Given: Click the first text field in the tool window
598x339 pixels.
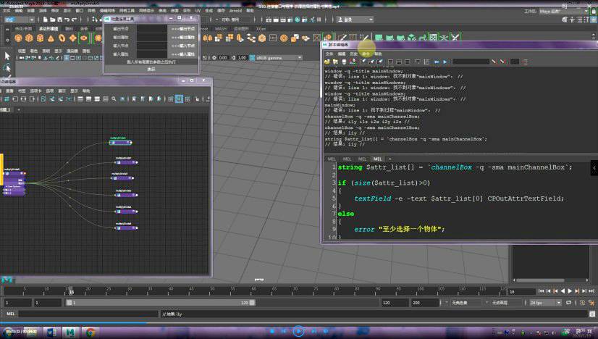Looking at the screenshot, I should (152, 29).
